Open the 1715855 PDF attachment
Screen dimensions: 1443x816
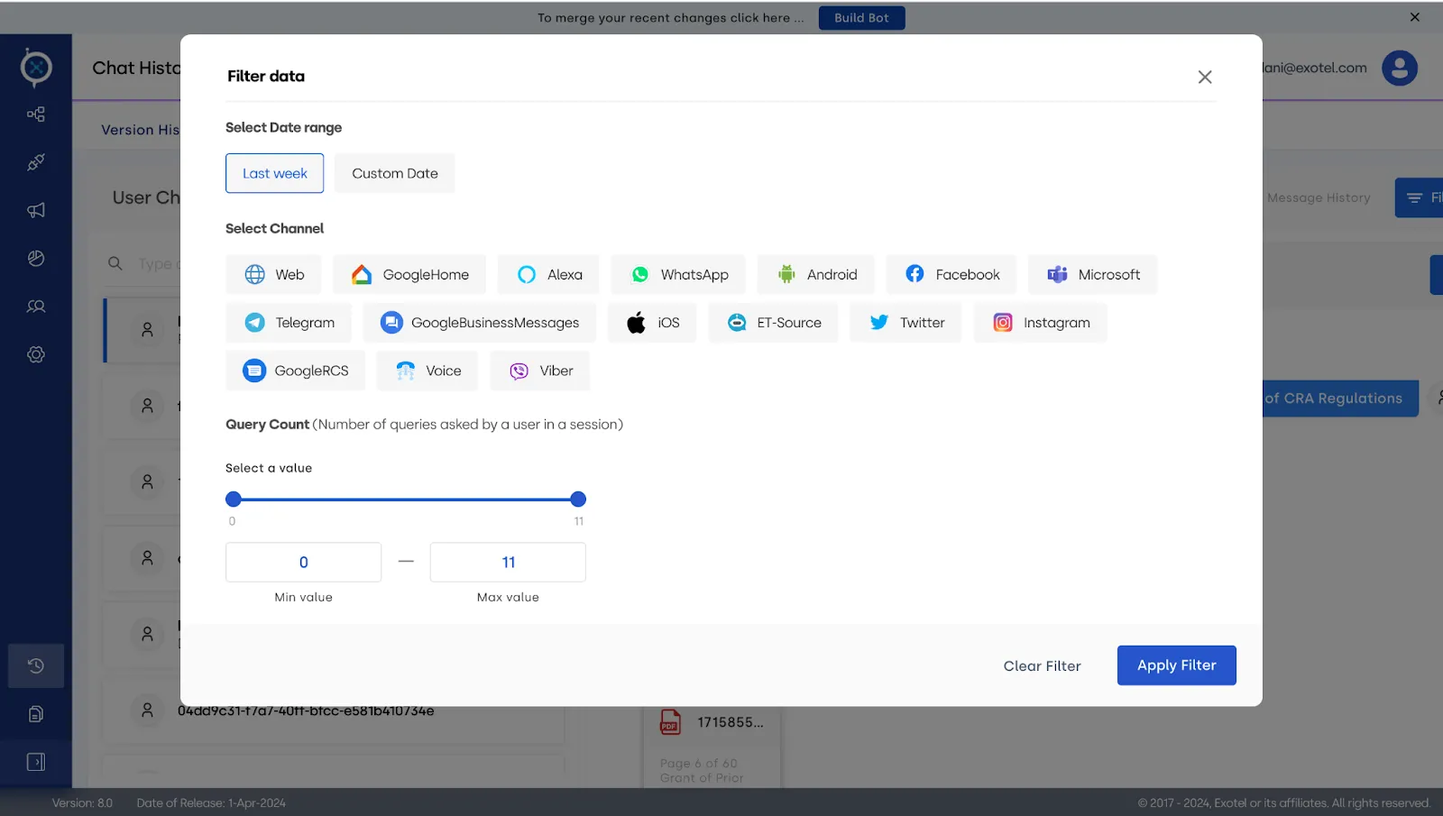712,722
